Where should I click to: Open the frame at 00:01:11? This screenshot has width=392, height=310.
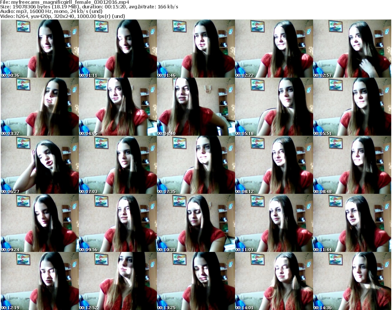118,49
